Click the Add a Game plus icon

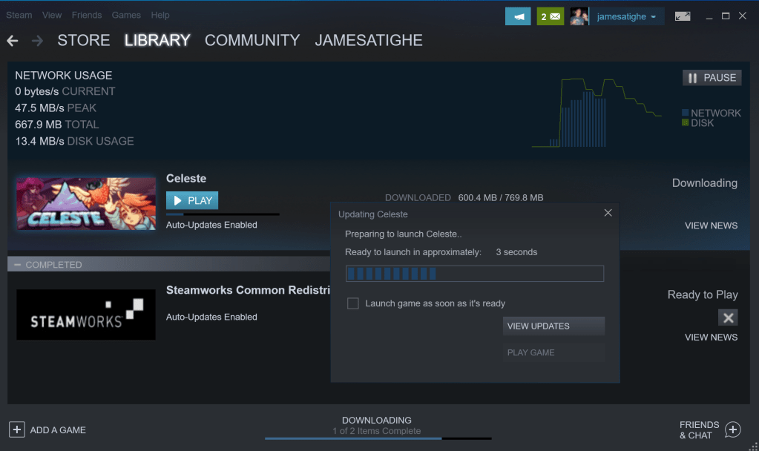click(x=17, y=429)
